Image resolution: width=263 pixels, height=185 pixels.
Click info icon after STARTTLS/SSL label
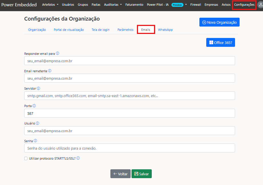point(78,158)
